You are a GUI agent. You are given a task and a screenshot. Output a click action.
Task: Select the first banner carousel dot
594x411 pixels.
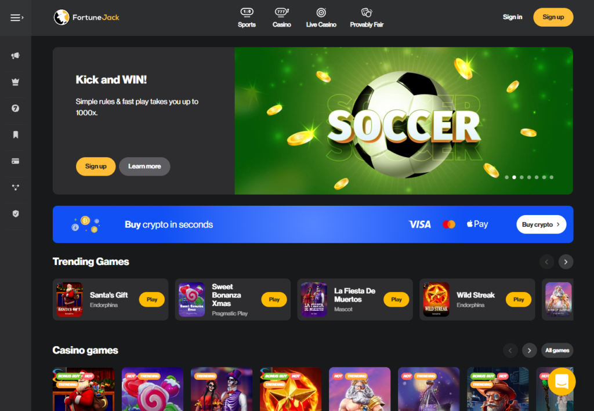pos(506,177)
